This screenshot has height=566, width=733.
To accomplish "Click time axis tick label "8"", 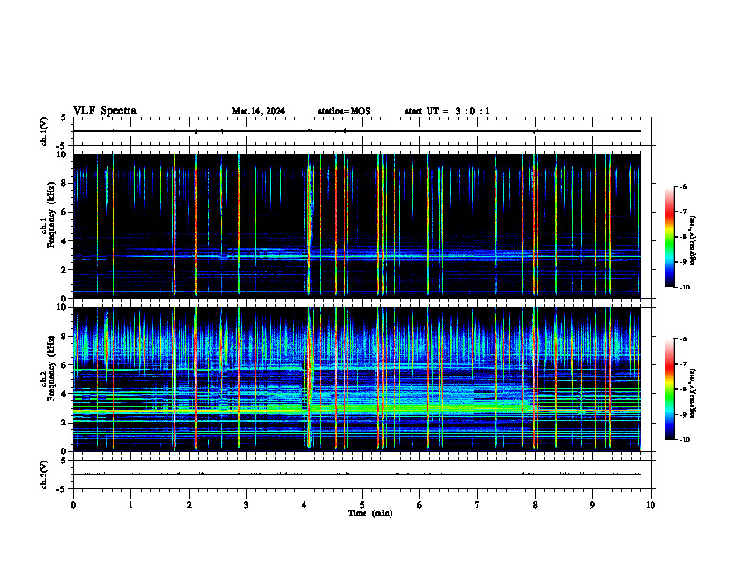I will [x=535, y=505].
